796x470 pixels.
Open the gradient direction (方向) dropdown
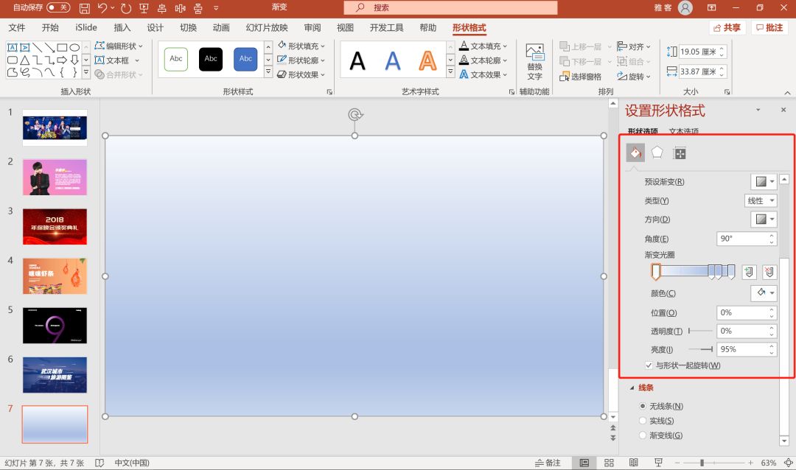click(x=764, y=220)
